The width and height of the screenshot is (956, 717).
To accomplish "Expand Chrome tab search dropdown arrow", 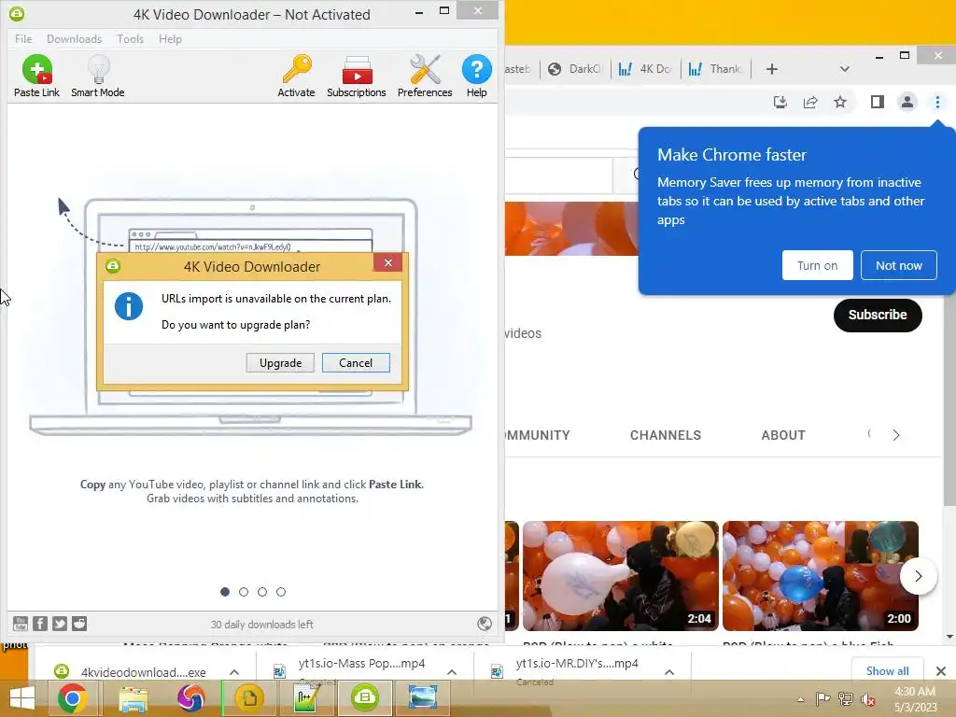I will pos(844,69).
